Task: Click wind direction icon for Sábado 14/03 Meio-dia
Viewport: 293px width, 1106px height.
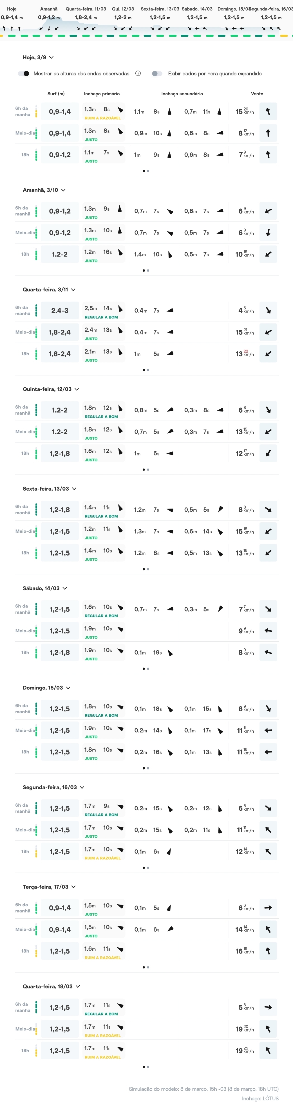Action: 268,631
